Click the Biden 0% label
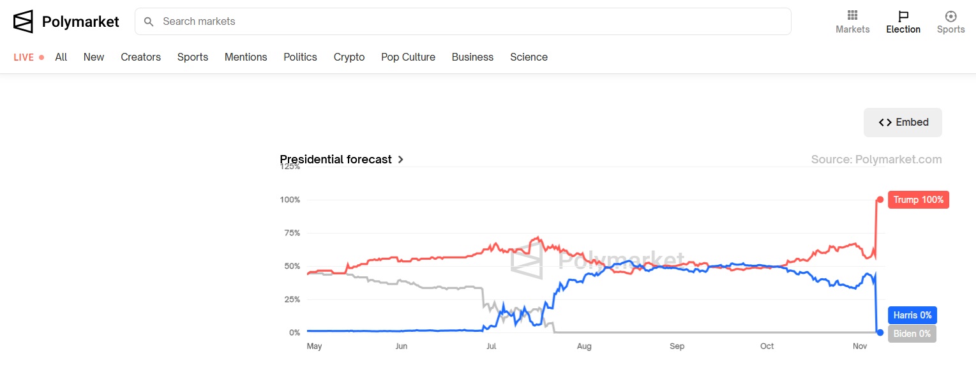The height and width of the screenshot is (365, 976). (912, 334)
